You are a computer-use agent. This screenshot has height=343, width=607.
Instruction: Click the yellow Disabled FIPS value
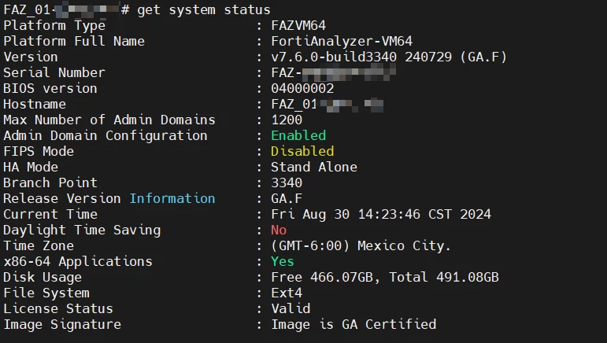click(302, 151)
